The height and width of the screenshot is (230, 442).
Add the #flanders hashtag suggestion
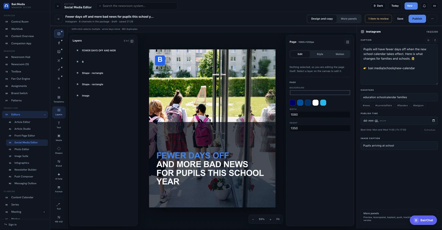click(x=402, y=105)
